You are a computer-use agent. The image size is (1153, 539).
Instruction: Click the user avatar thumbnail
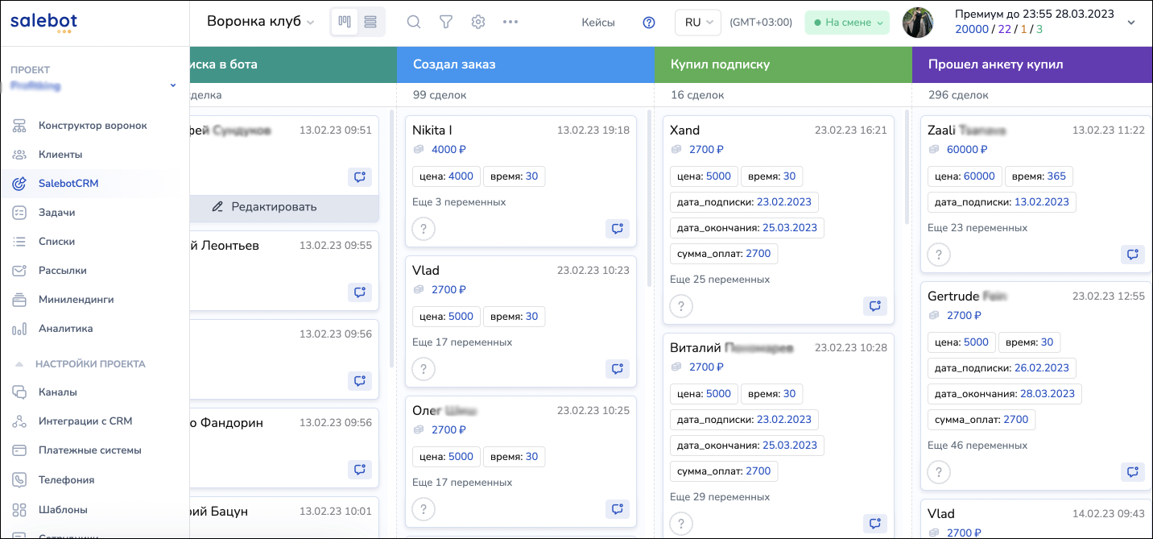[918, 23]
